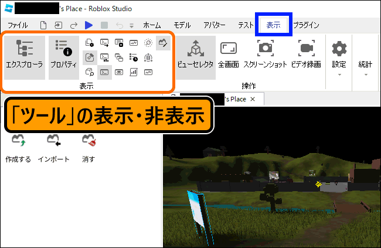Open the Call Stack stacked-windows icon

119,57
